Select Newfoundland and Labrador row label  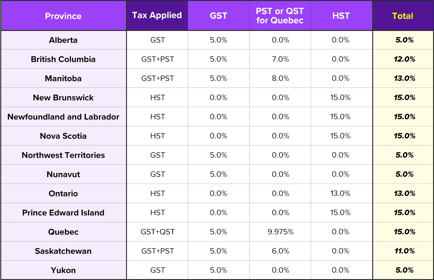coord(63,117)
